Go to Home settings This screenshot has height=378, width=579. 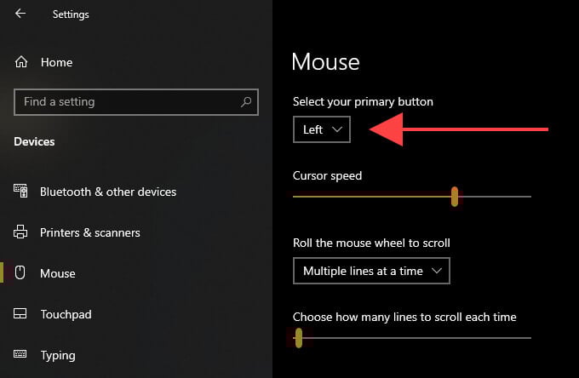pyautogui.click(x=56, y=62)
